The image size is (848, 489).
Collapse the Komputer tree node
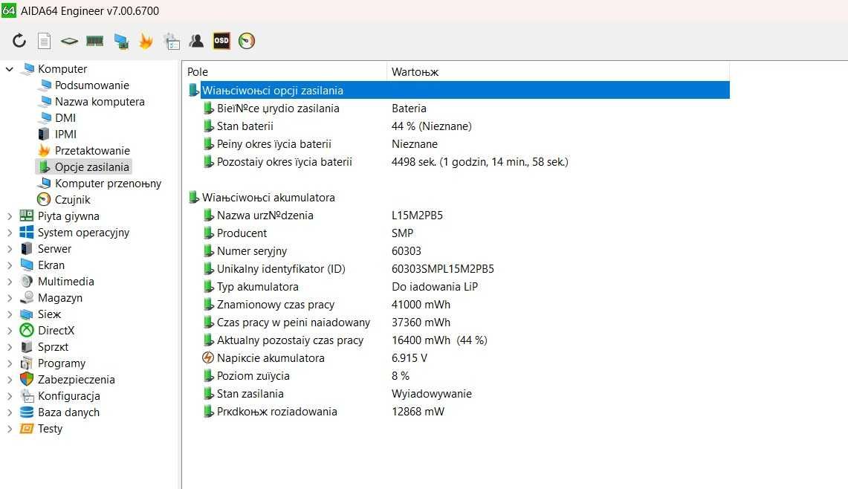9,68
